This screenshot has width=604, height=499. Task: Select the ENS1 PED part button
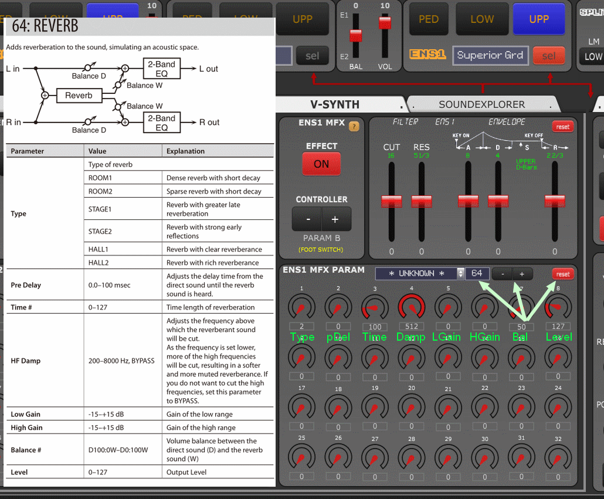[429, 19]
